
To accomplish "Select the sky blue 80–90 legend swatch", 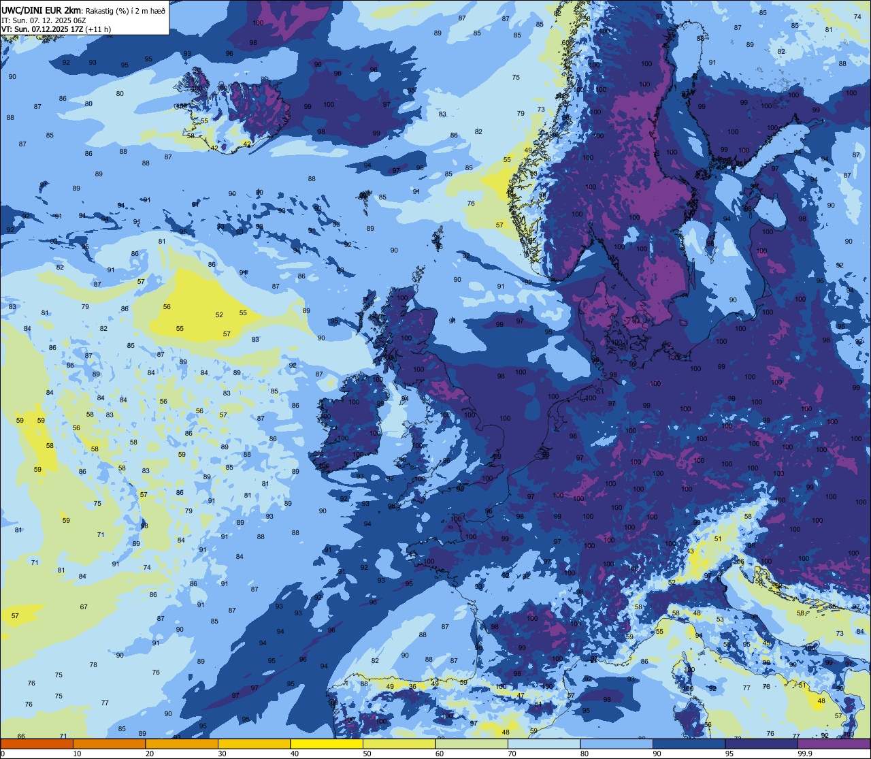I will [617, 743].
